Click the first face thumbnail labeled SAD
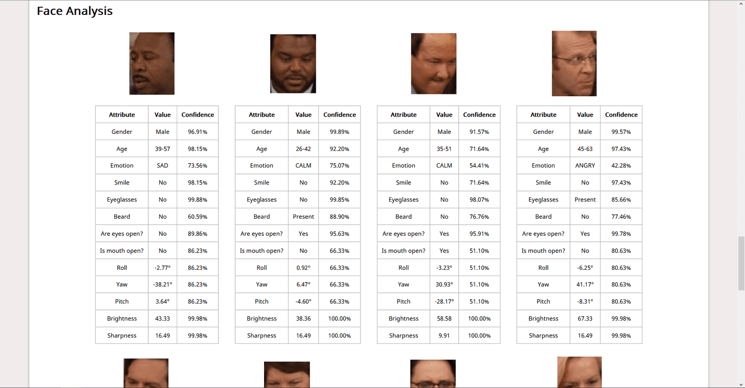This screenshot has height=388, width=745. click(152, 64)
